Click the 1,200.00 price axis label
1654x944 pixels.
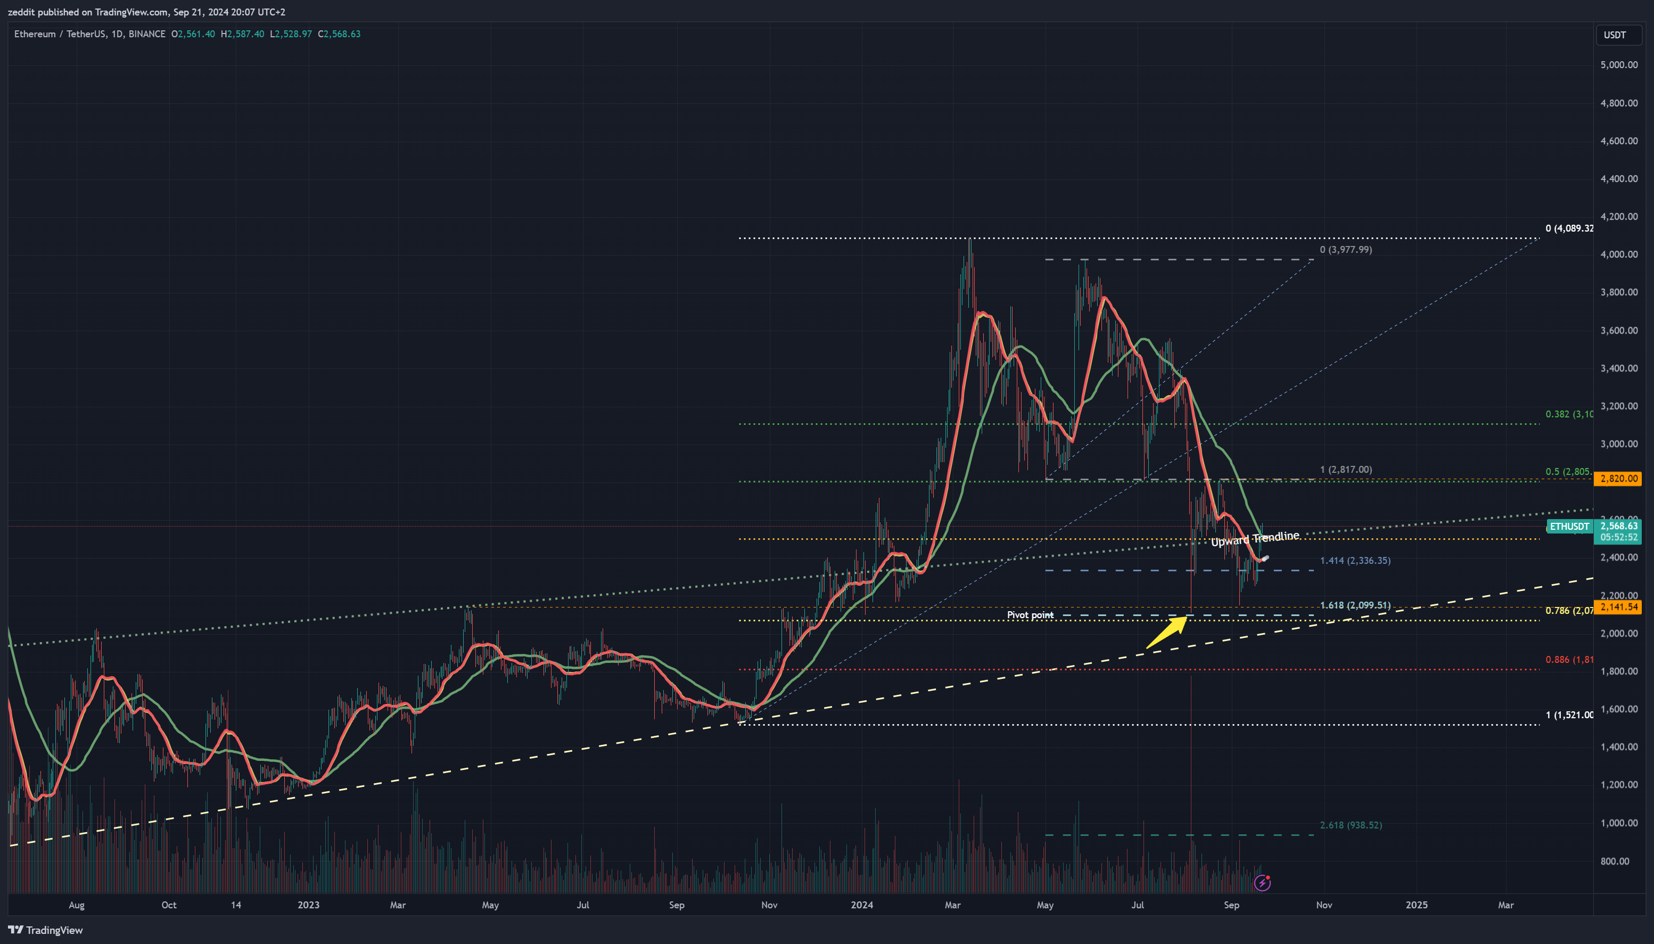coord(1618,784)
